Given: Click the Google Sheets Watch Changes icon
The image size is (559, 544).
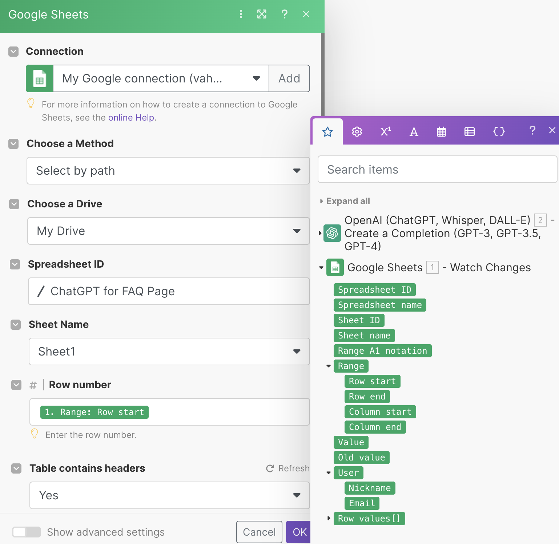Looking at the screenshot, I should (x=335, y=268).
